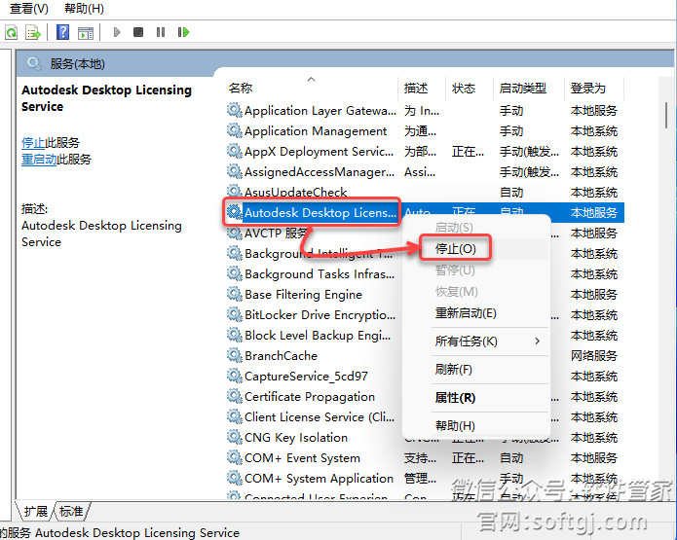
Task: Expand the 所有任务(K) submenu
Action: coord(466,342)
